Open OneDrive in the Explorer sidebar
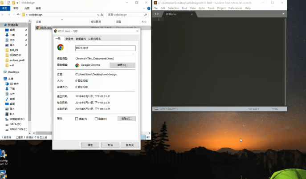 pyautogui.click(x=13, y=72)
